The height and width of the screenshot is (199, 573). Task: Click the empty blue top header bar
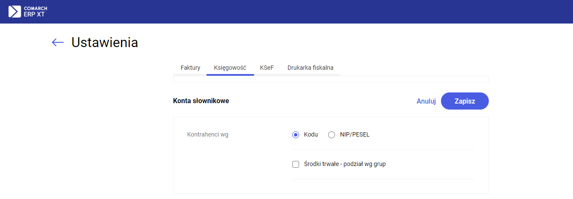299,12
